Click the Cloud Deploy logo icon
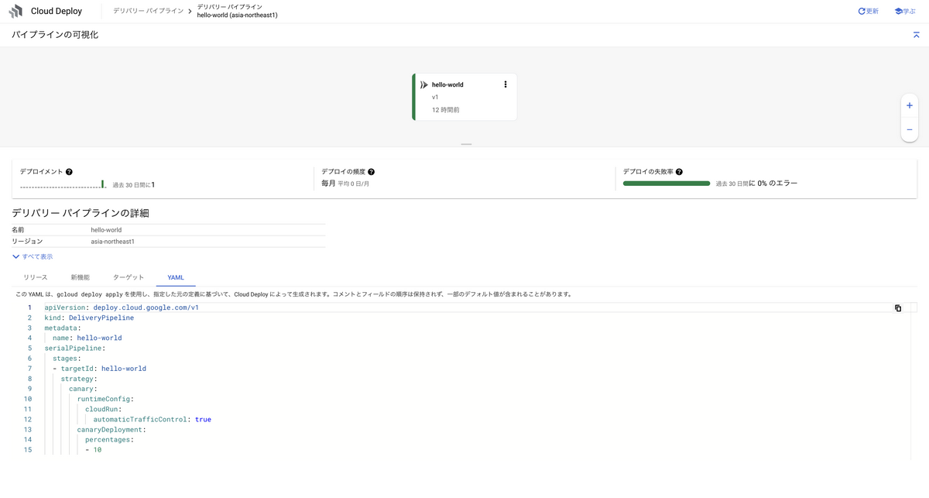This screenshot has height=498, width=929. click(15, 12)
